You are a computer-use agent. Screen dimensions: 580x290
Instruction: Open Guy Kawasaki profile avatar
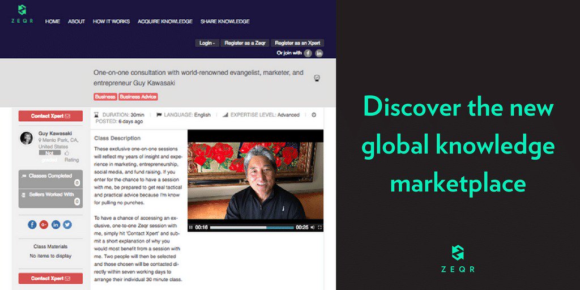click(x=26, y=138)
